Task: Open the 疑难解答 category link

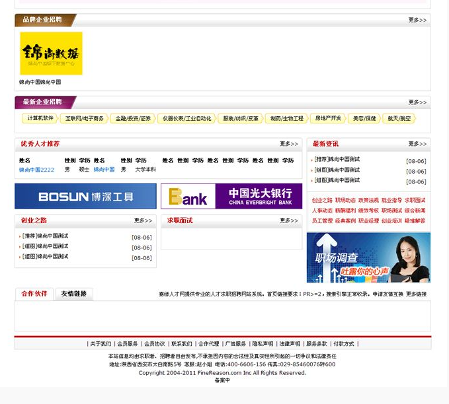Action: tap(415, 221)
